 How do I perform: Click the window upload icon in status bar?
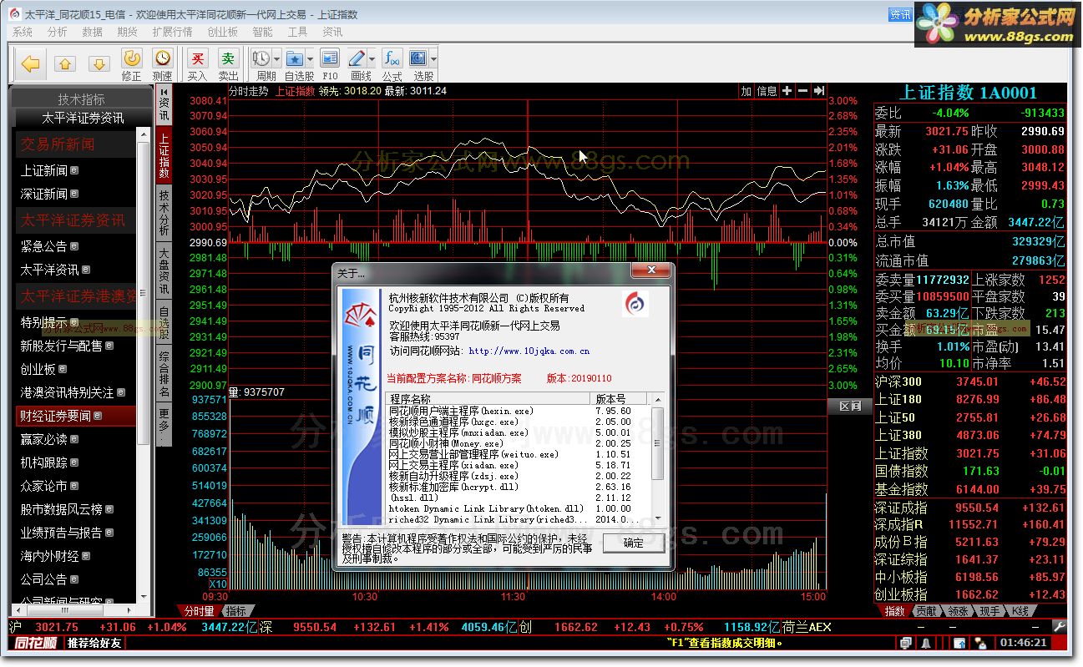click(959, 643)
